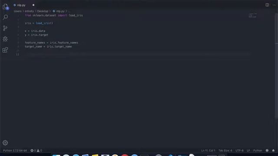Click the line 'y = iris.target'
Screen dimensions: 278x156
click(x=36, y=35)
